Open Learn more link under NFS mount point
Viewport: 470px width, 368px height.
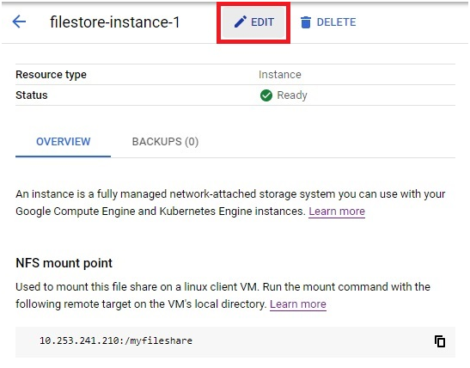click(x=298, y=304)
